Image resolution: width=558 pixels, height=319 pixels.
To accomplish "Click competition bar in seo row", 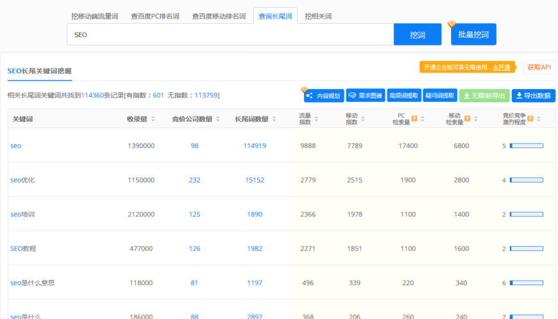I will pos(527,145).
